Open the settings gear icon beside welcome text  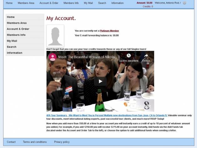tap(184, 3)
